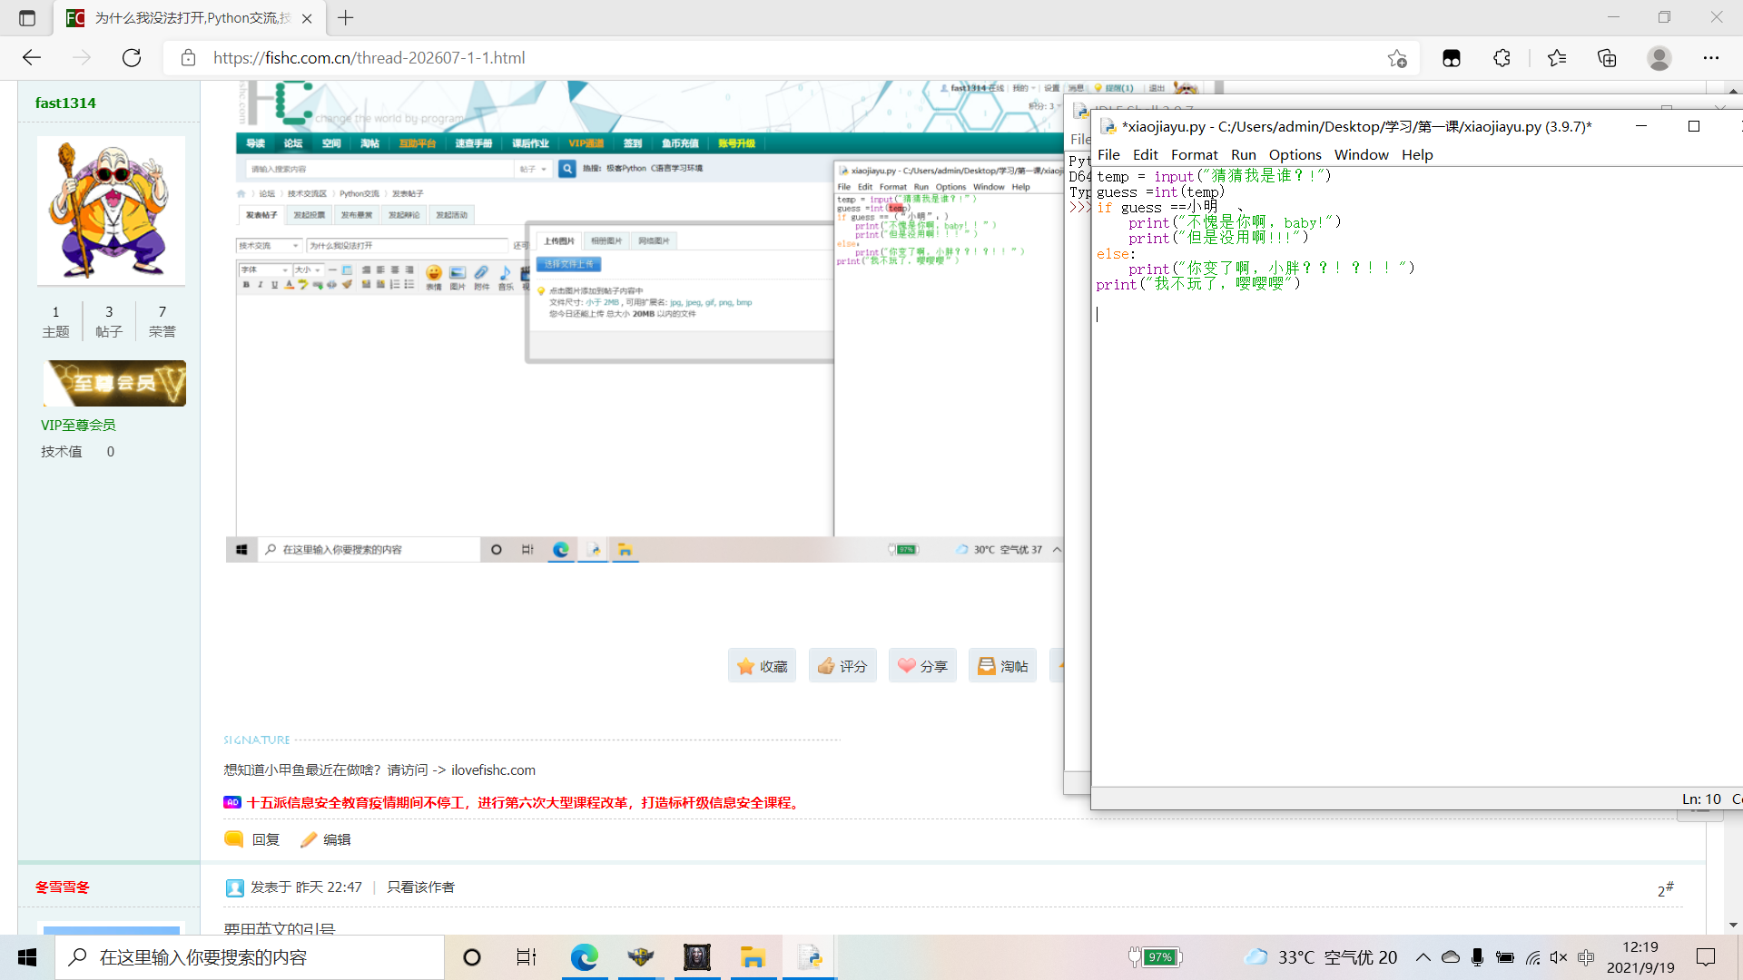The image size is (1743, 980).
Task: Open user profile fast1314
Action: 65,103
